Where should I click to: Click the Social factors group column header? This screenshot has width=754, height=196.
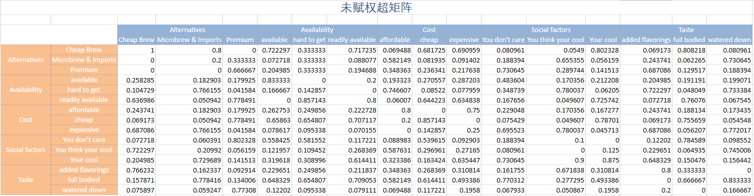click(x=551, y=30)
